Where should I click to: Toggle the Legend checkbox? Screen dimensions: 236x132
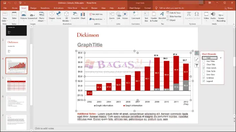(x=204, y=81)
